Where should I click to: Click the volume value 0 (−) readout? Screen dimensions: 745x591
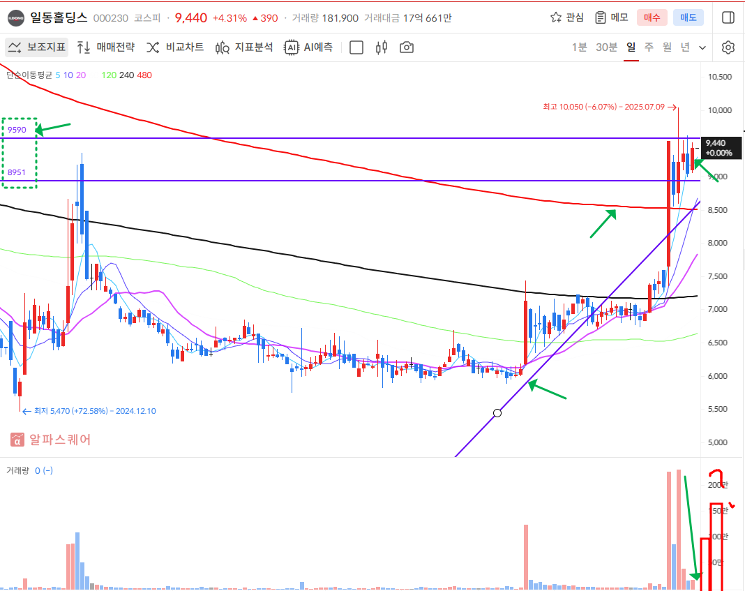[x=44, y=470]
